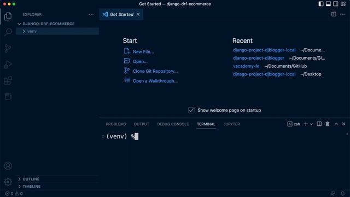The height and width of the screenshot is (197, 350).
Task: Click the zsh terminal label
Action: tap(297, 124)
